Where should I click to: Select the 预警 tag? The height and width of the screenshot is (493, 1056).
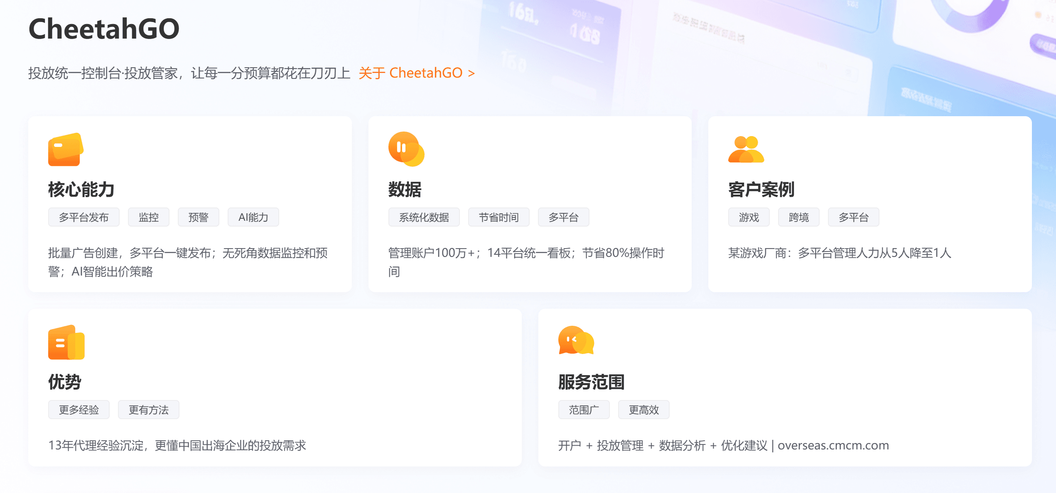[x=199, y=217]
